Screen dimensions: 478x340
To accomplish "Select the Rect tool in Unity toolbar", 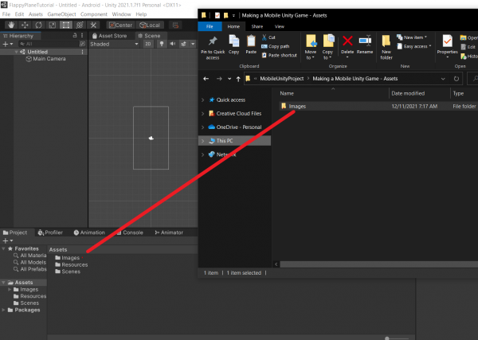I will point(66,25).
